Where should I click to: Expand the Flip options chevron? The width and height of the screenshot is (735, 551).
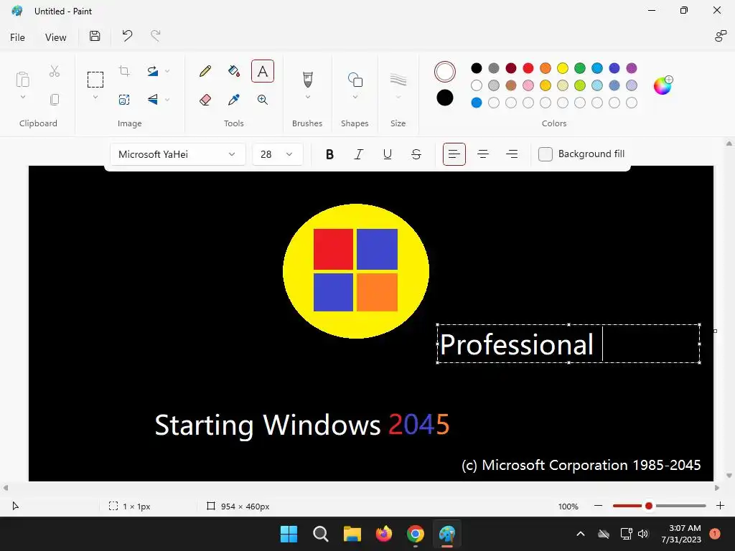[x=167, y=100]
